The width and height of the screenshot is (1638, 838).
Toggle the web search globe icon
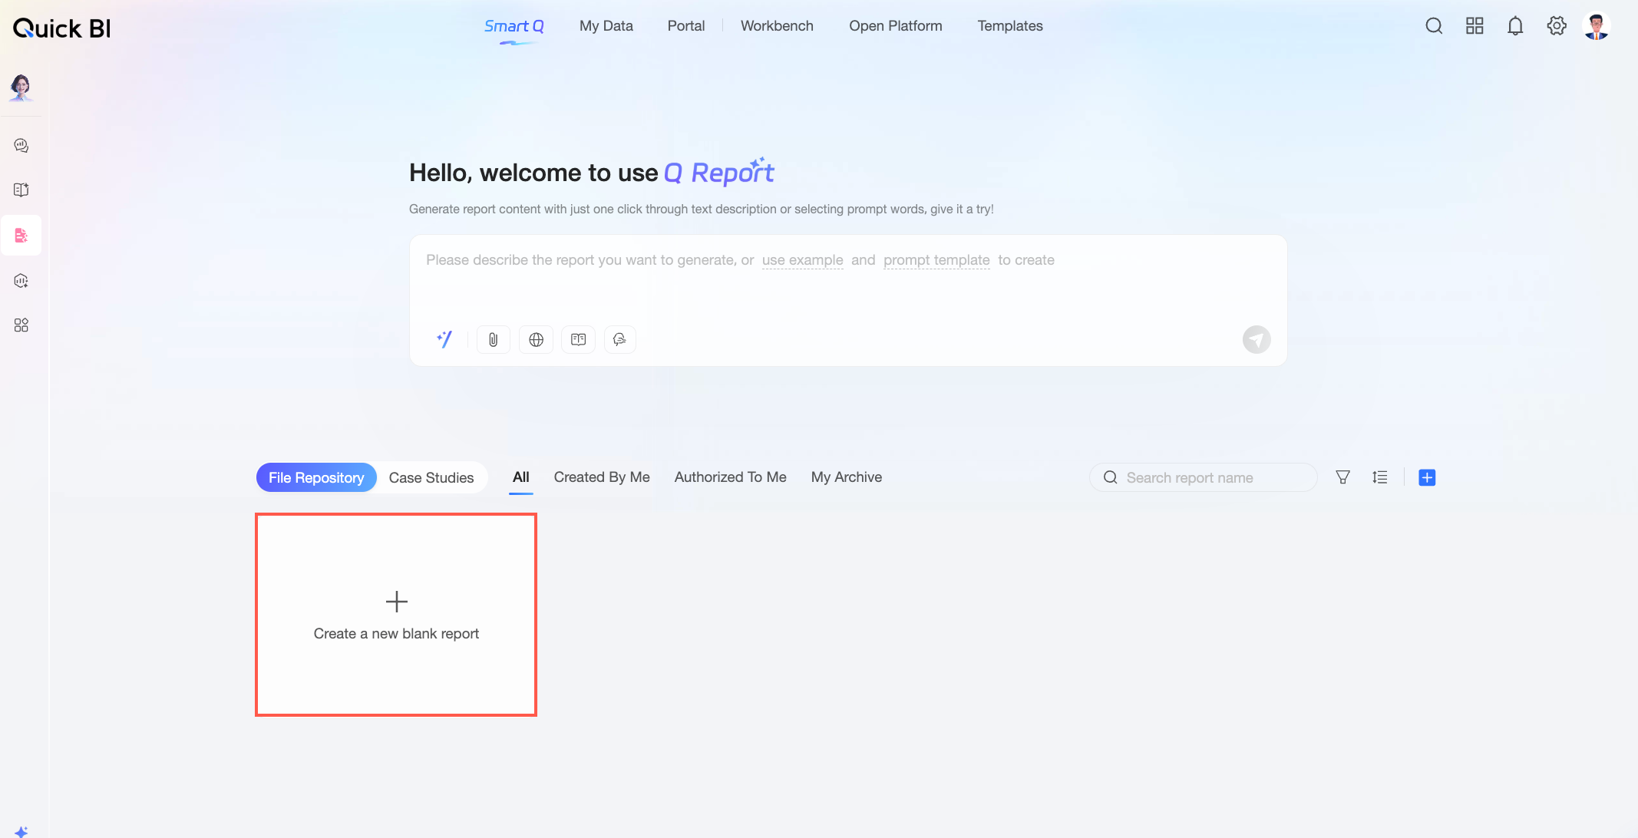[x=536, y=339]
